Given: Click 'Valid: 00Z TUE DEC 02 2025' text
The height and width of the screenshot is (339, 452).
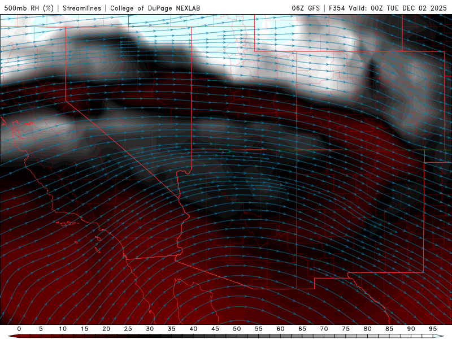Looking at the screenshot, I should click(x=398, y=8).
